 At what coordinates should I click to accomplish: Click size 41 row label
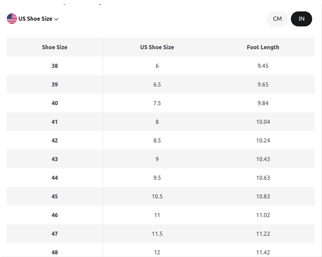[54, 122]
